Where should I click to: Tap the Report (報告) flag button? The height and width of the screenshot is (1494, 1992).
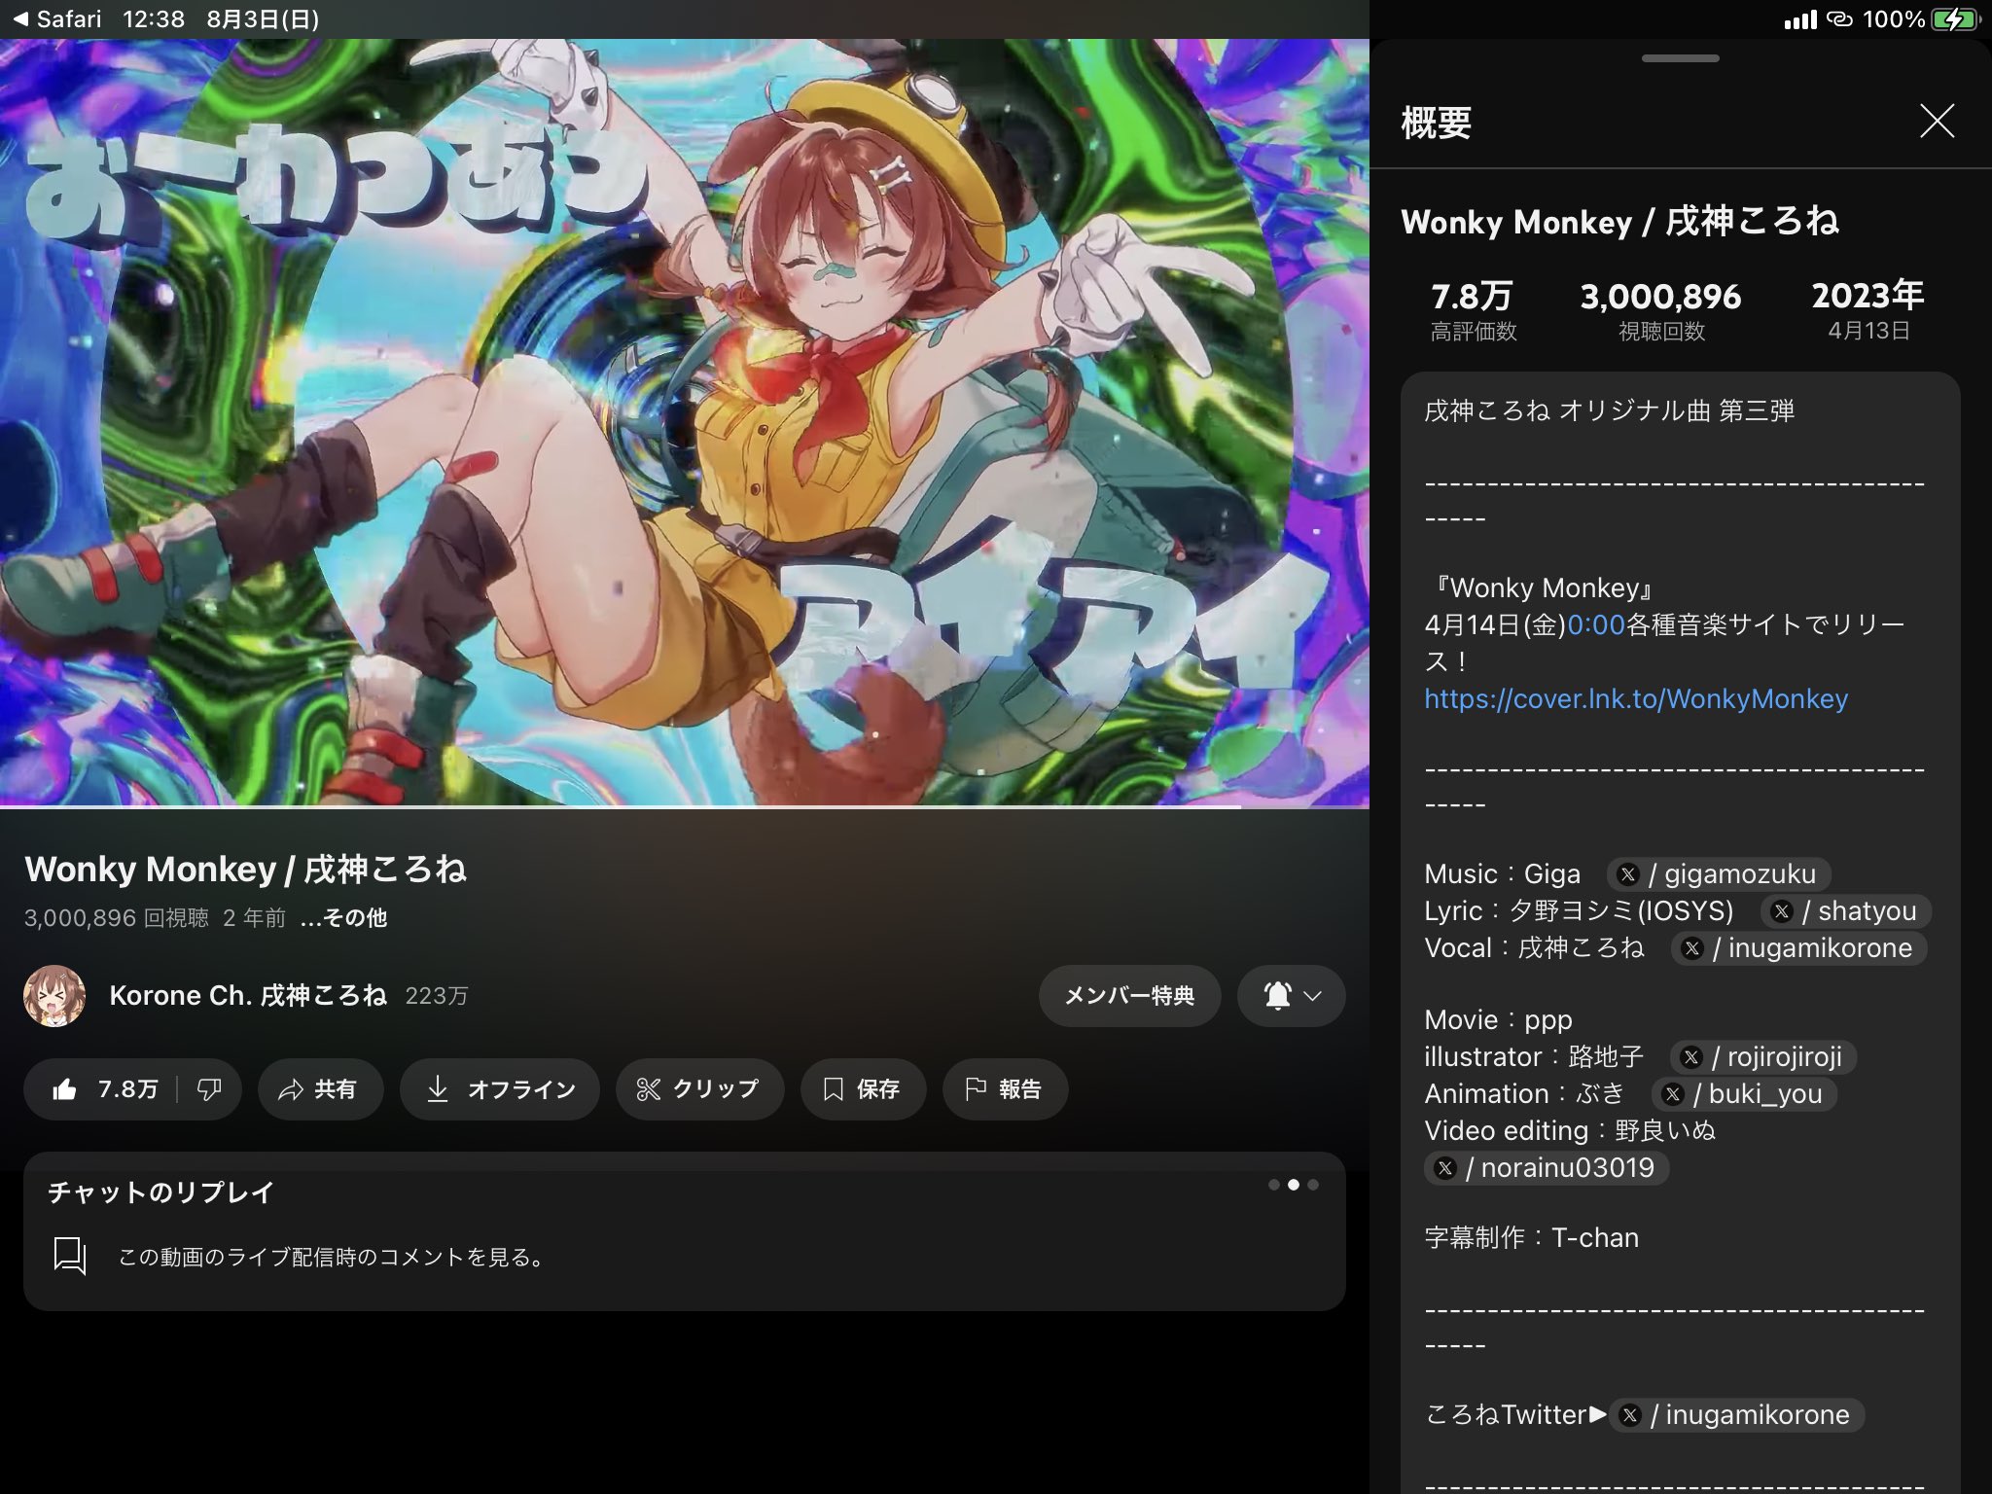[1004, 1089]
